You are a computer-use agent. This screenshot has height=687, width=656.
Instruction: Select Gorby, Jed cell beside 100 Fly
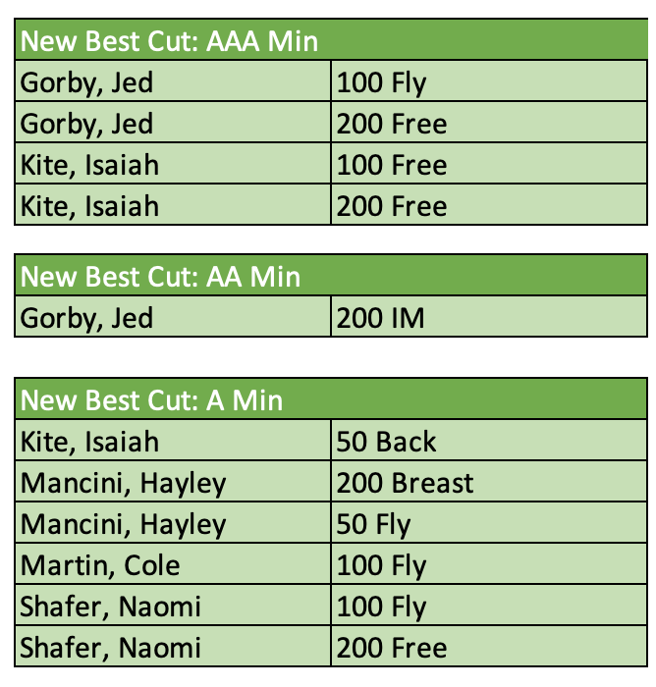[87, 82]
